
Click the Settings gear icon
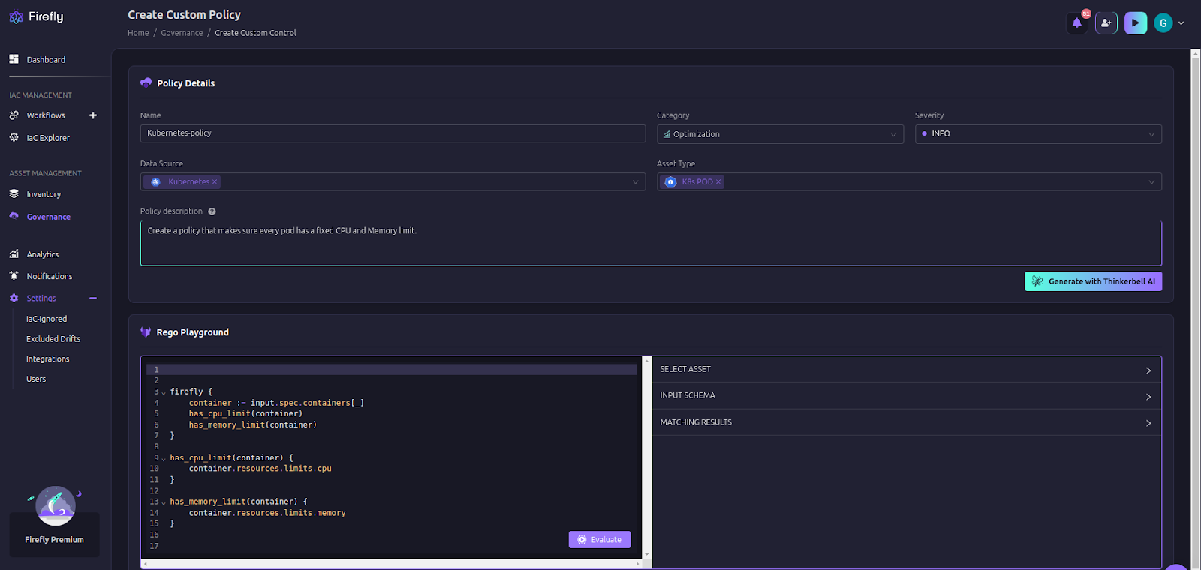pyautogui.click(x=14, y=298)
